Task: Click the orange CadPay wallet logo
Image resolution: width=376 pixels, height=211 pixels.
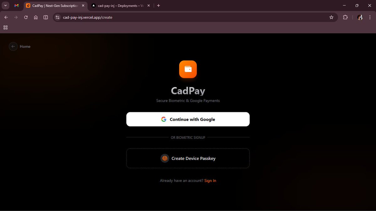Action: (x=188, y=69)
